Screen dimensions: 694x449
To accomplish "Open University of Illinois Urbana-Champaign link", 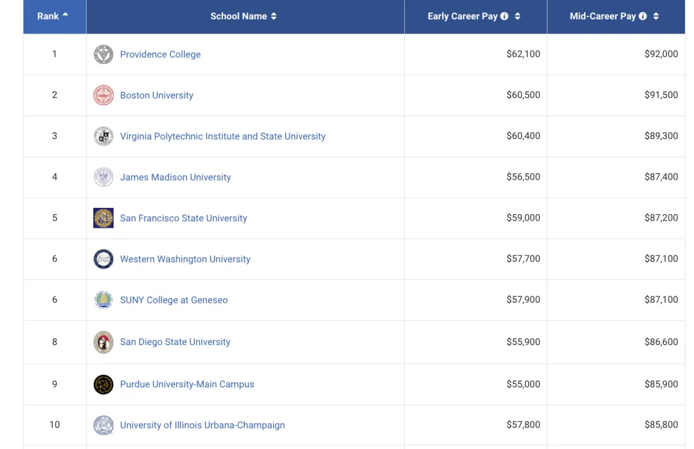I will tap(202, 425).
